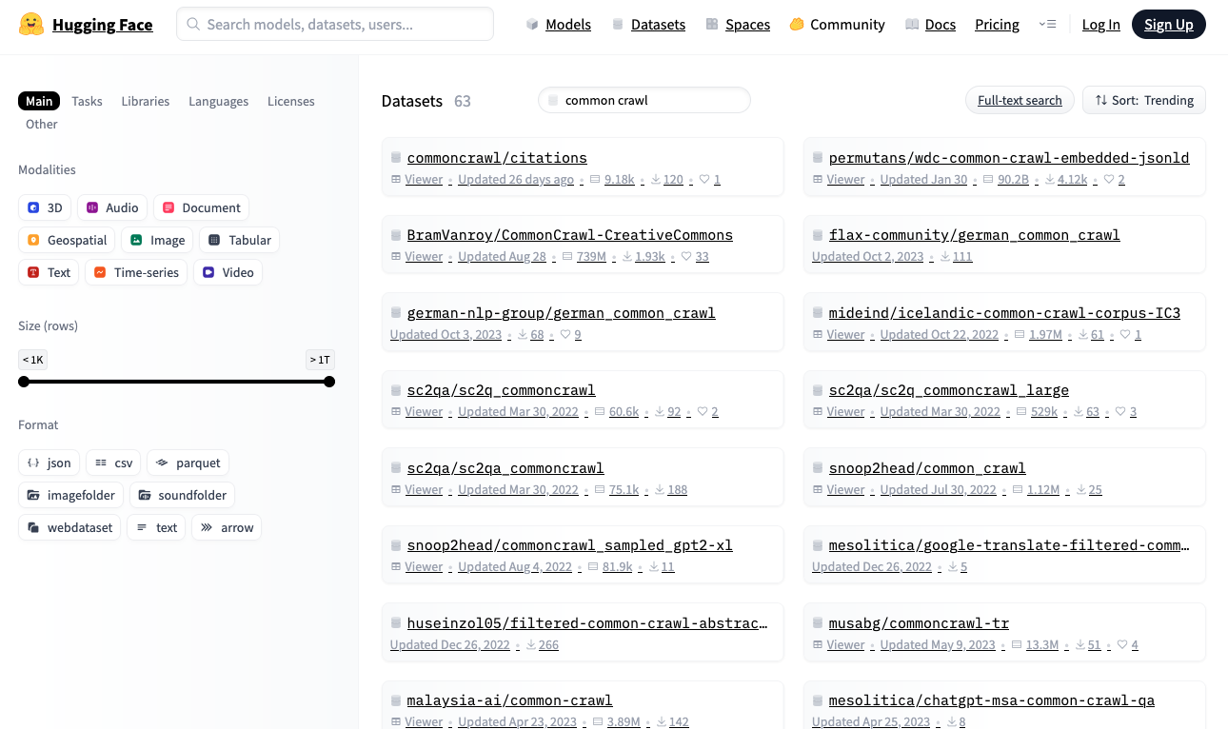1228x729 pixels.
Task: Open the commoncrawl/citations dataset
Action: point(497,157)
